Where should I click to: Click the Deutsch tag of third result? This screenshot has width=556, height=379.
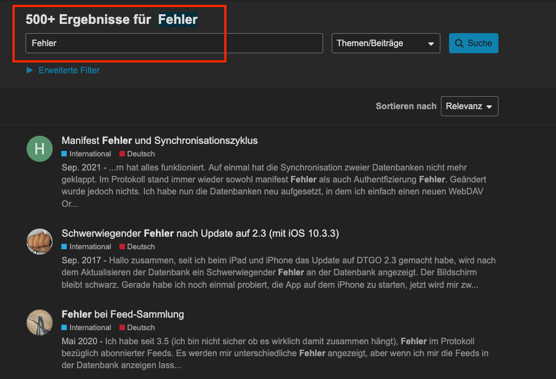point(137,327)
